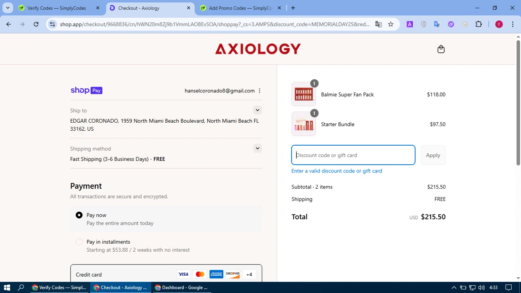The height and width of the screenshot is (293, 521).
Task: Click the Credit card payment label
Action: [89, 275]
